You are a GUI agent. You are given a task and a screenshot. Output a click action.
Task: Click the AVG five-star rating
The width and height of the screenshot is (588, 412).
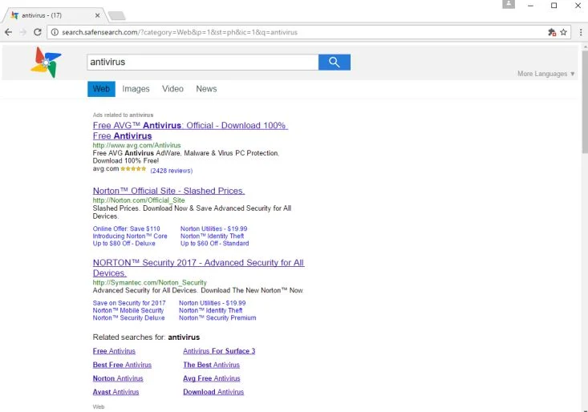[133, 169]
